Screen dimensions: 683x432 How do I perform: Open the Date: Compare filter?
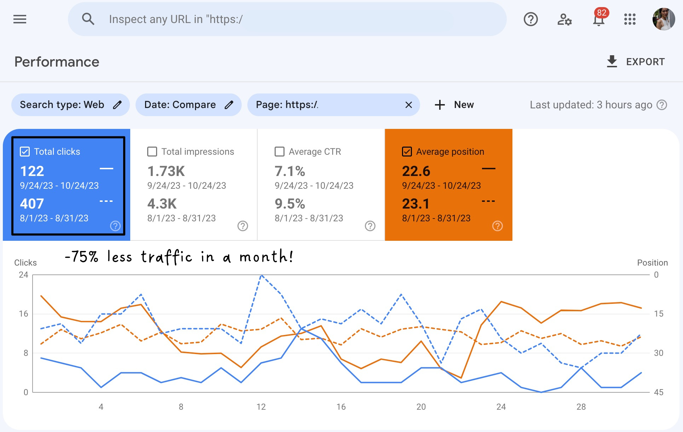(188, 105)
